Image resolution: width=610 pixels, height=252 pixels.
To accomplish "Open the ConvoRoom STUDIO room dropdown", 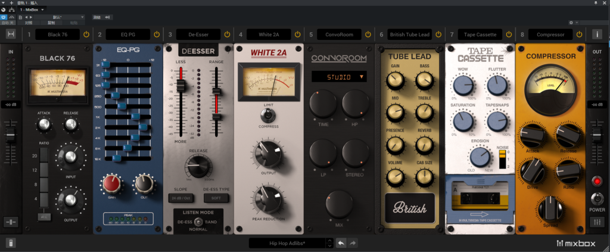I will click(339, 77).
